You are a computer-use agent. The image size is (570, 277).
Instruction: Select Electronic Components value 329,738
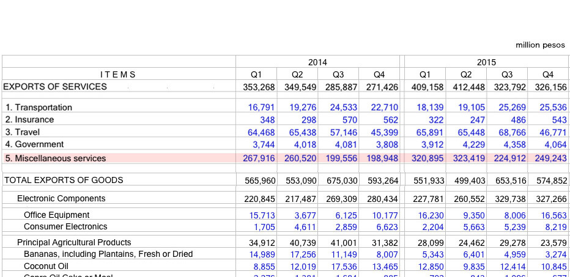[x=510, y=199]
